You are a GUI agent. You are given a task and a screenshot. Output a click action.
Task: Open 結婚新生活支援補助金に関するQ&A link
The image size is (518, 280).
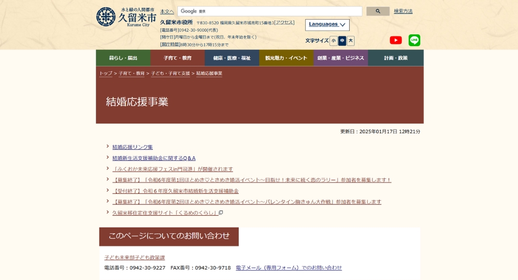pos(154,158)
